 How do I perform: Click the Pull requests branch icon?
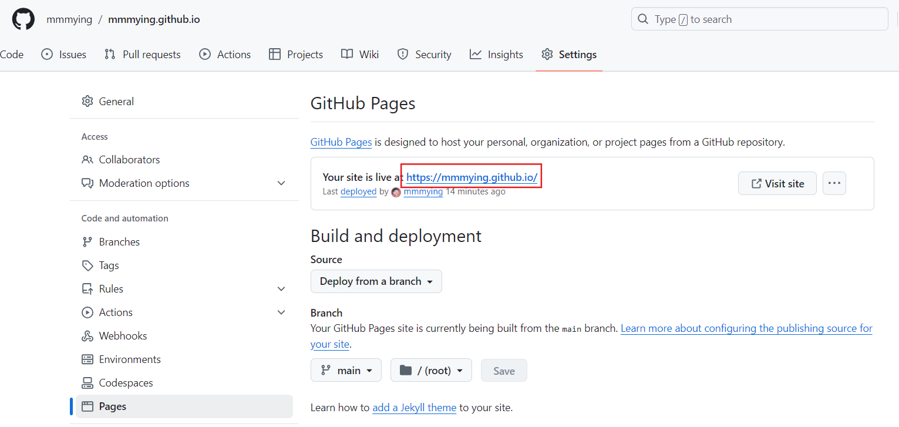110,54
